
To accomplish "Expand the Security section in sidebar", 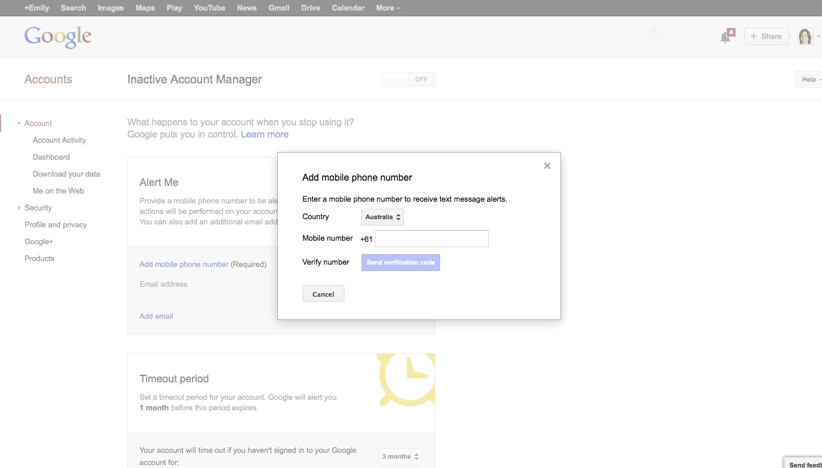I will [x=19, y=208].
